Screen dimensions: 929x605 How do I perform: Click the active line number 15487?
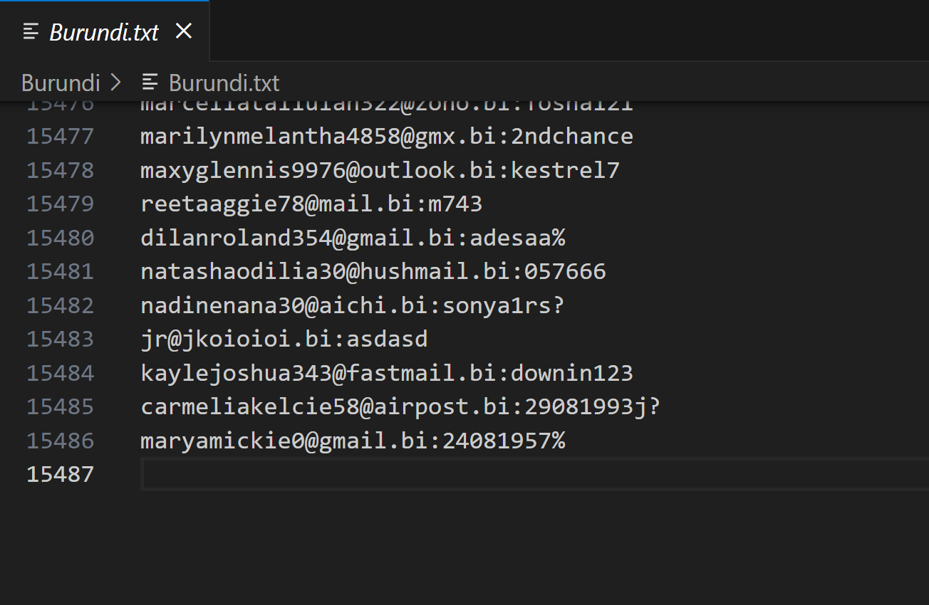[x=60, y=474]
